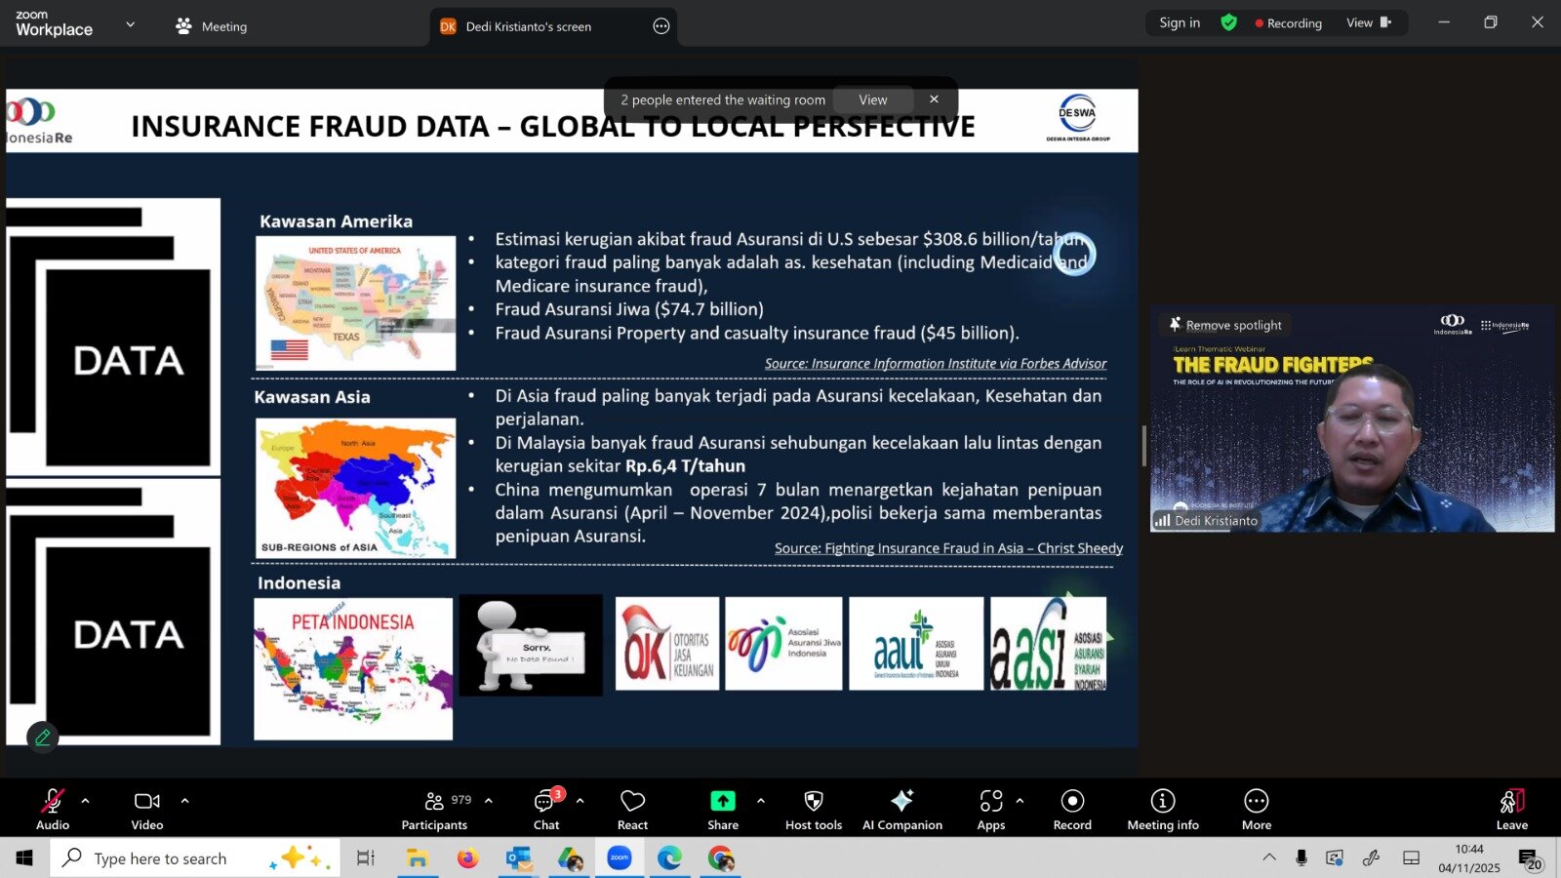Expand audio options arrow next to Audio

[86, 801]
